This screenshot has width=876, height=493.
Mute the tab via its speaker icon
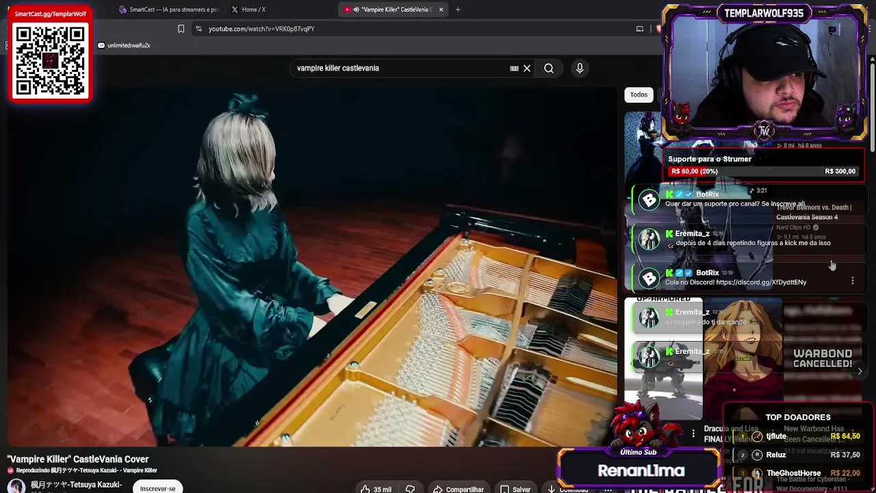(357, 10)
